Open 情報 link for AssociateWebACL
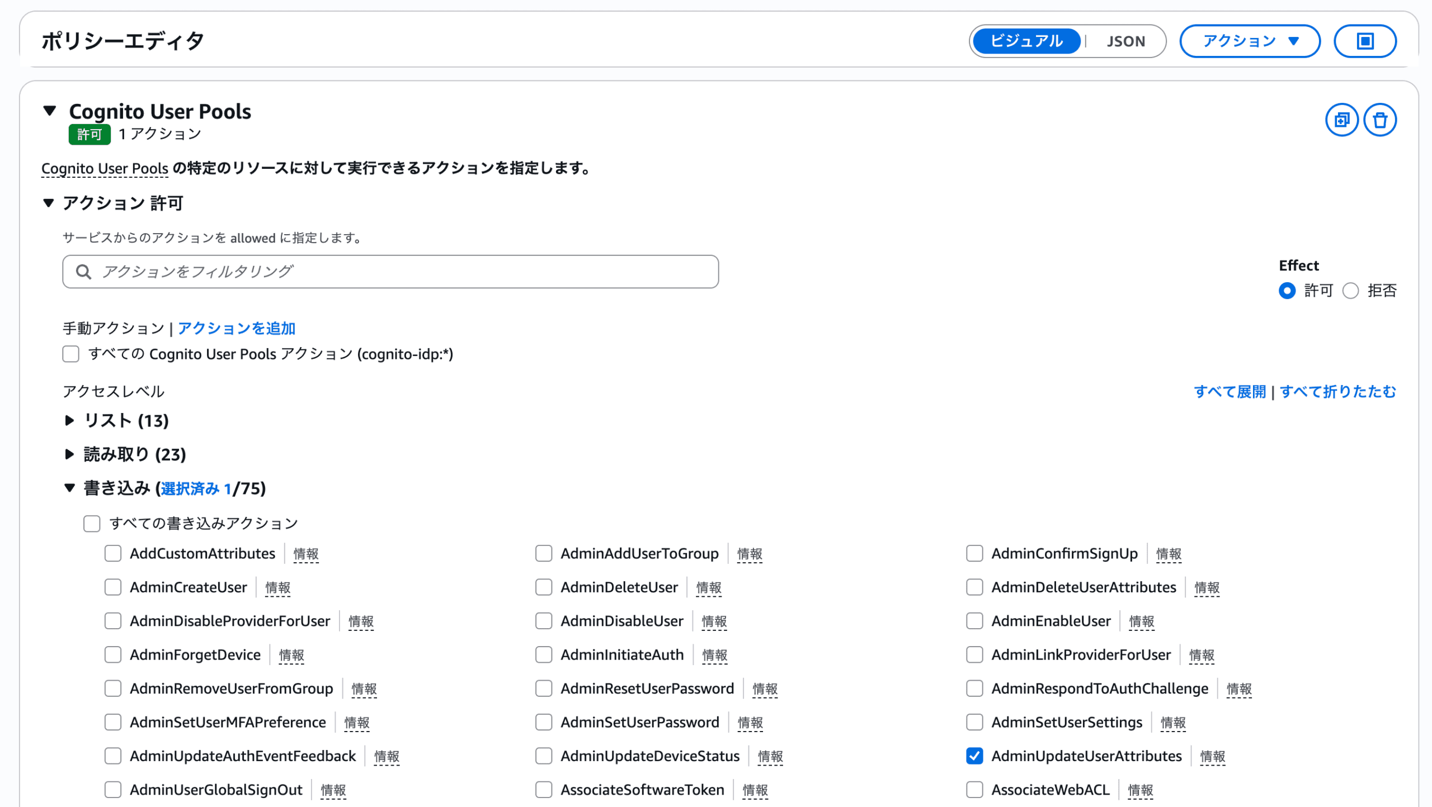The width and height of the screenshot is (1432, 807). coord(1140,790)
